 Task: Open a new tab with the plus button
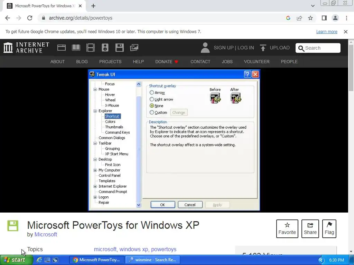tap(93, 6)
